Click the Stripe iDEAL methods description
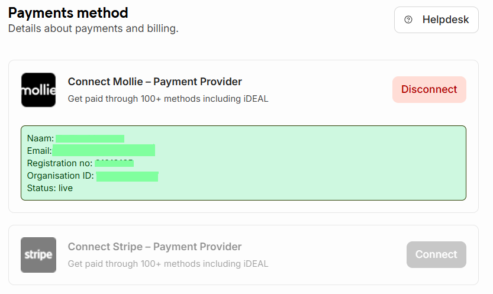Viewport: 493px width, 294px height. click(x=168, y=263)
